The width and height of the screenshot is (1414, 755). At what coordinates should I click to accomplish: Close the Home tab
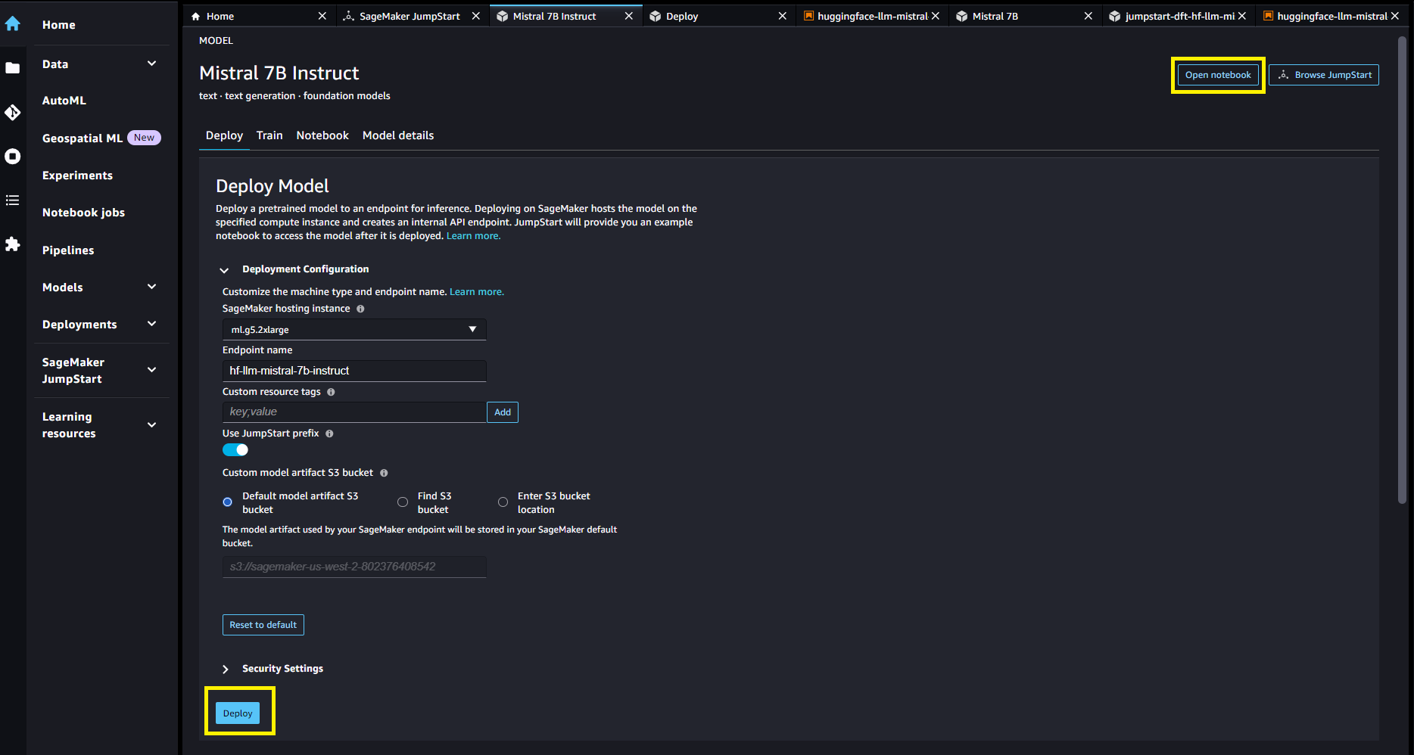(322, 16)
